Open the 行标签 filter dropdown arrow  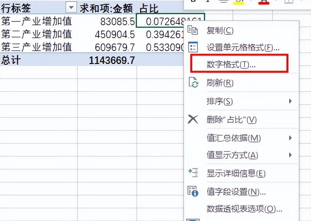pos(71,8)
